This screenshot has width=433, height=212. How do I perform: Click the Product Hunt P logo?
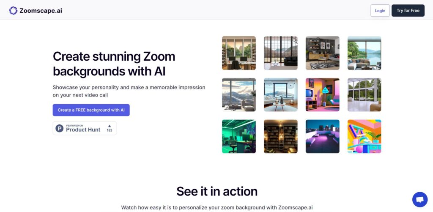point(59,128)
